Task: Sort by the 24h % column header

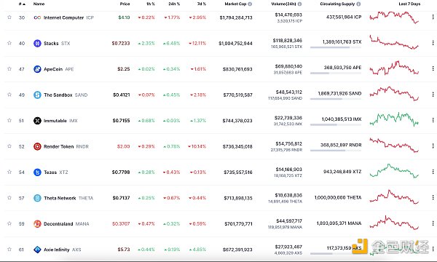Action: click(x=174, y=4)
